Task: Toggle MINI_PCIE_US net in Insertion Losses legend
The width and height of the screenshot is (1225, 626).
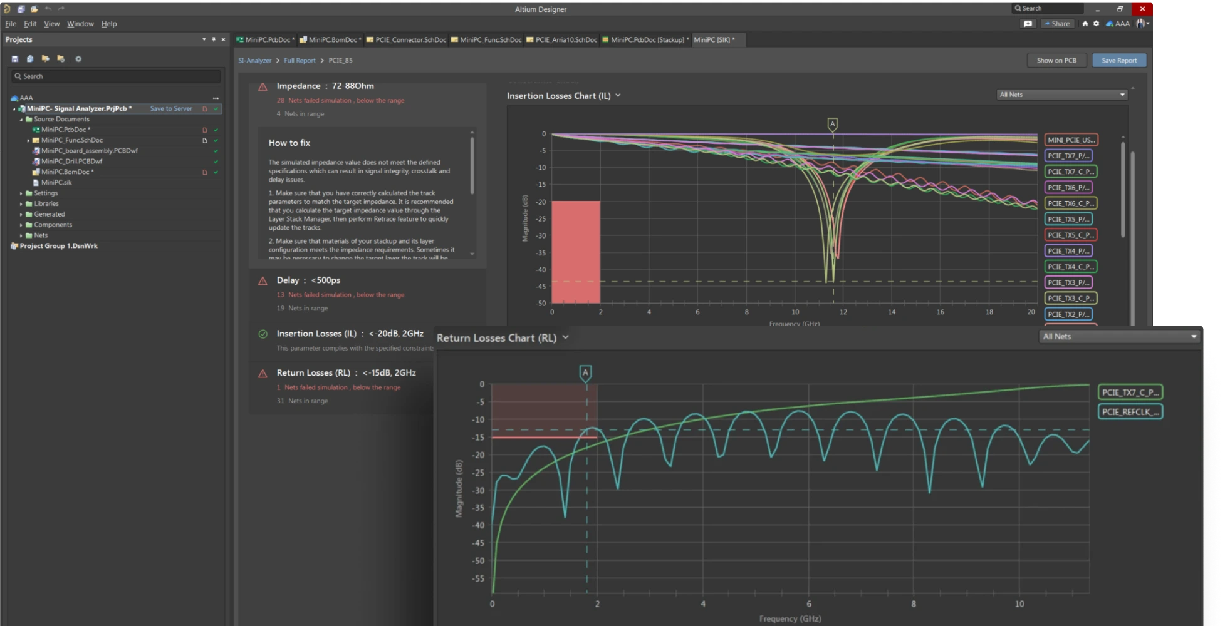Action: (1071, 140)
